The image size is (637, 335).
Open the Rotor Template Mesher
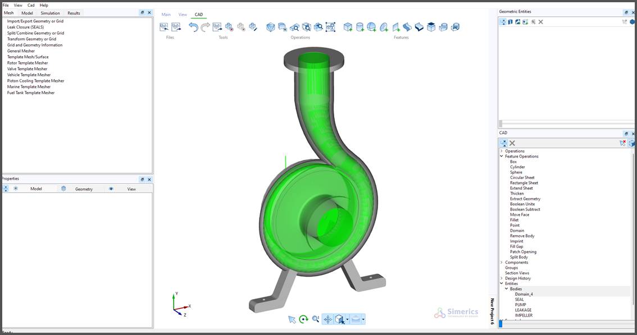tap(28, 63)
